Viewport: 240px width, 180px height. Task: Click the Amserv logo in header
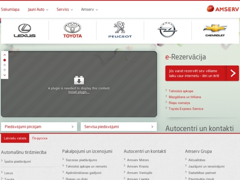click(223, 9)
